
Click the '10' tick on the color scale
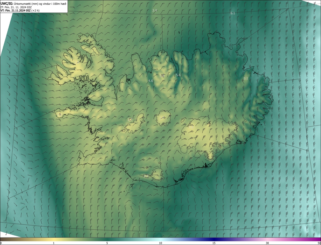pyautogui.click(x=160, y=243)
